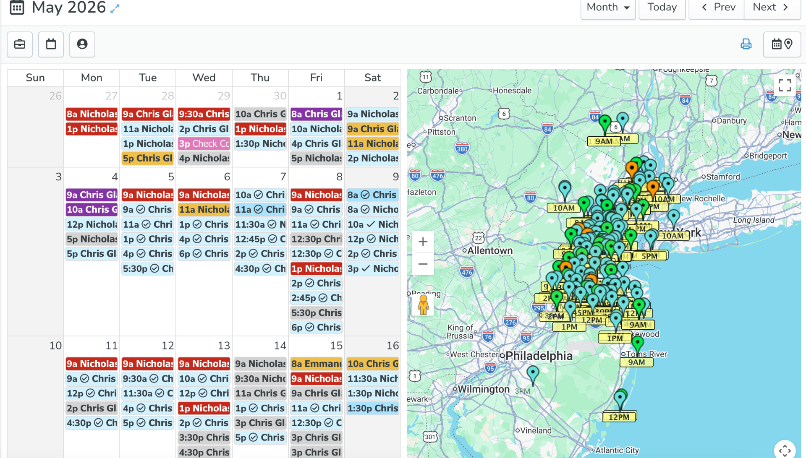Open the pink 3p Check Co event

(x=204, y=144)
